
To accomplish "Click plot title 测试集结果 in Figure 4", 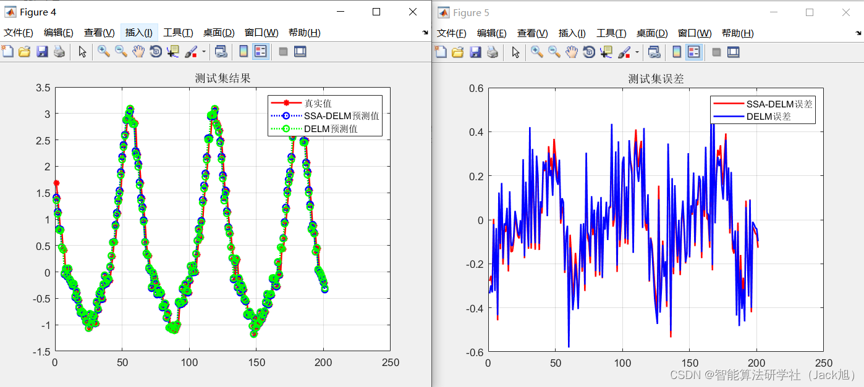I will tap(222, 78).
